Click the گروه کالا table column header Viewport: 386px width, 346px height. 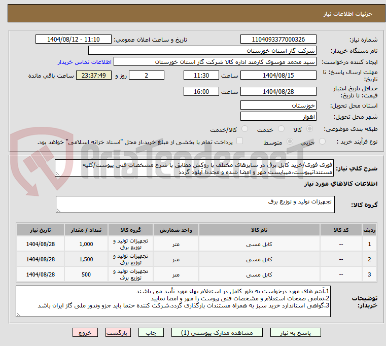pos(130,230)
